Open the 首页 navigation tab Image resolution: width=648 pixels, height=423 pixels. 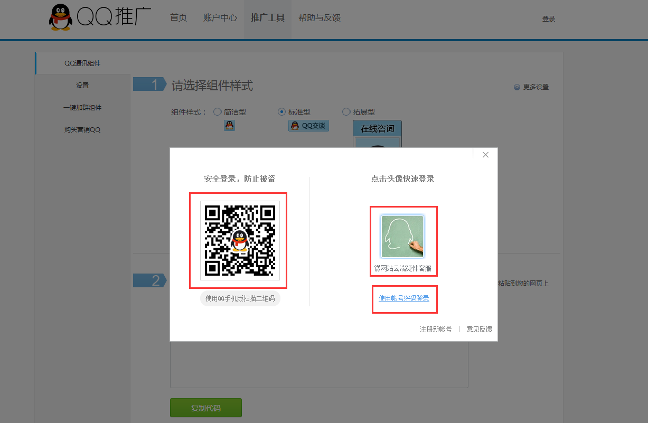(179, 18)
